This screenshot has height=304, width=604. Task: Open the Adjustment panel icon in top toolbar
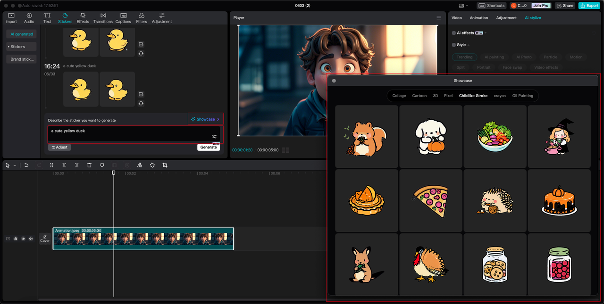coord(162,18)
